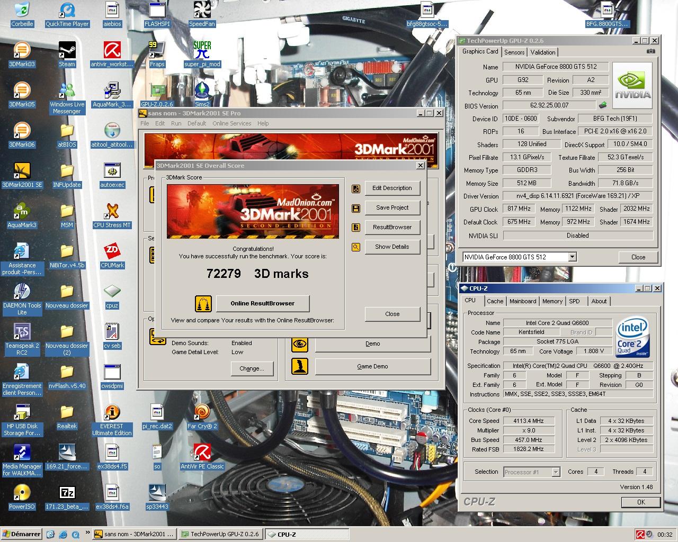Switch to the About tab in CPU-Z
Screen dimensions: 678x542
599,301
